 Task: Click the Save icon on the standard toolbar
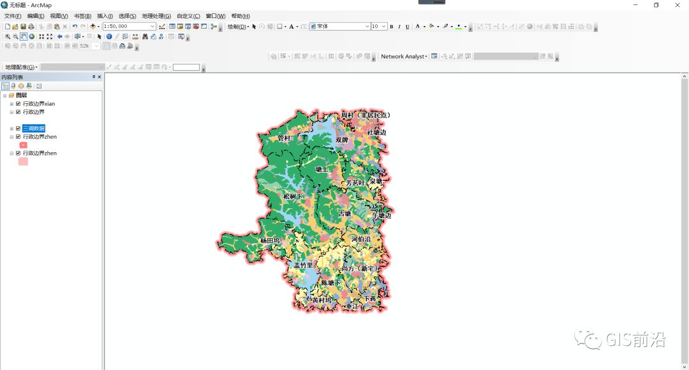point(24,27)
